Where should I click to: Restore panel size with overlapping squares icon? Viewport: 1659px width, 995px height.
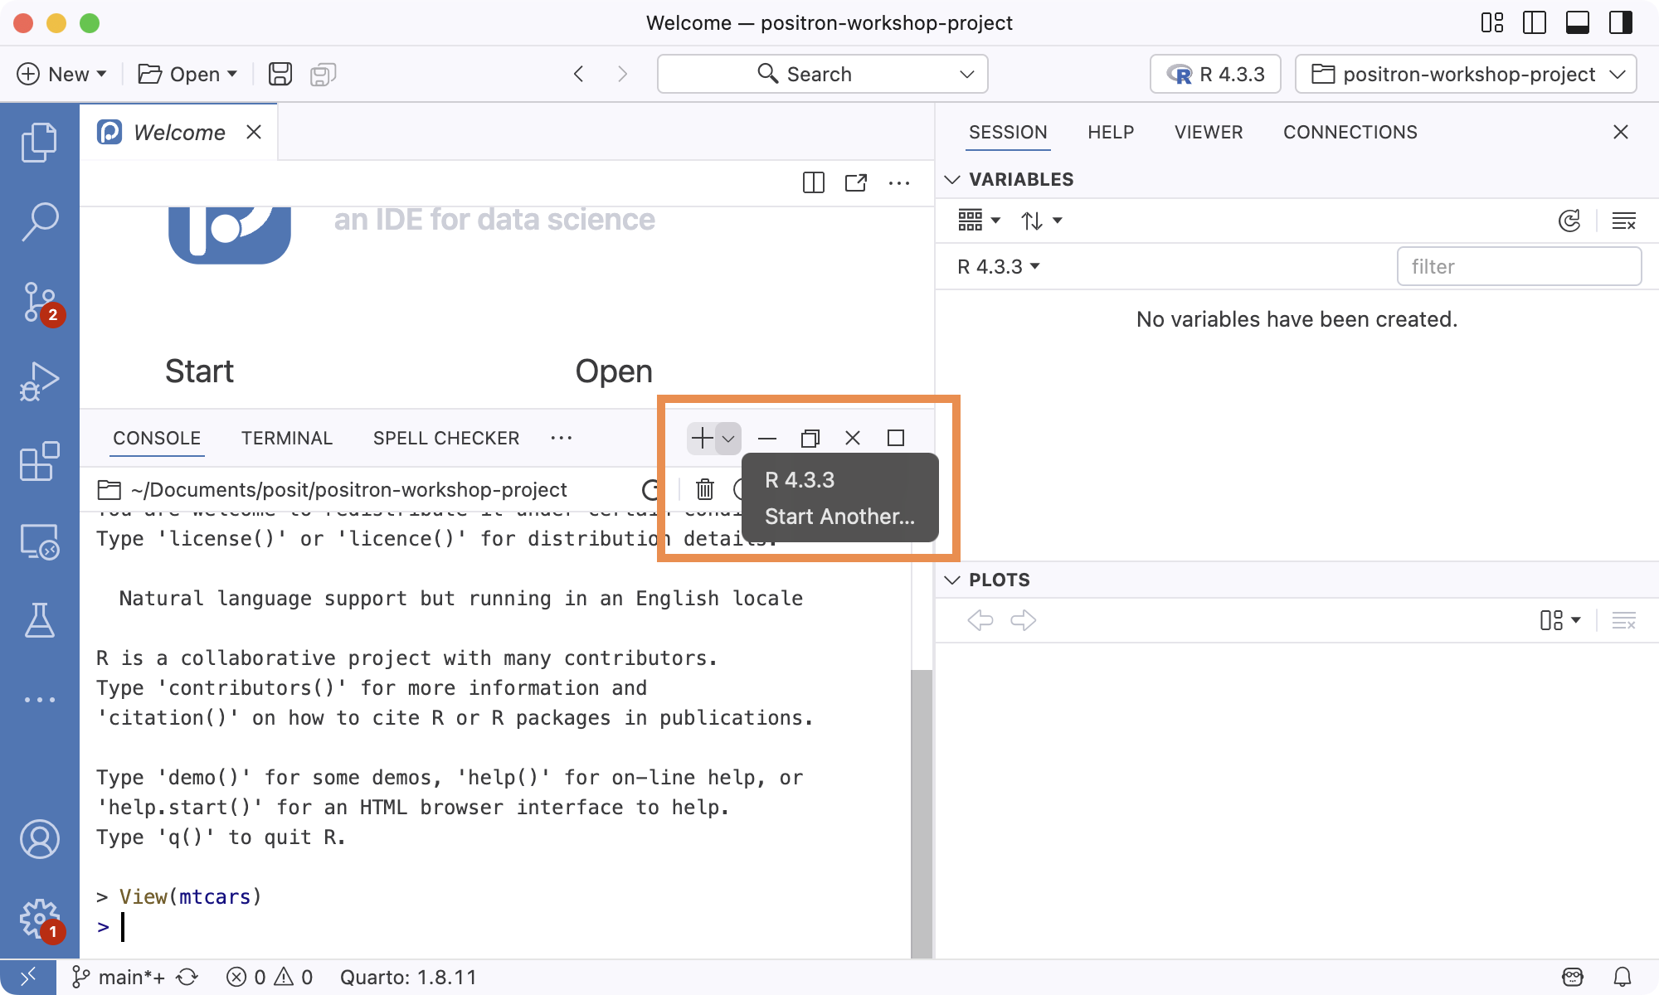pos(810,438)
